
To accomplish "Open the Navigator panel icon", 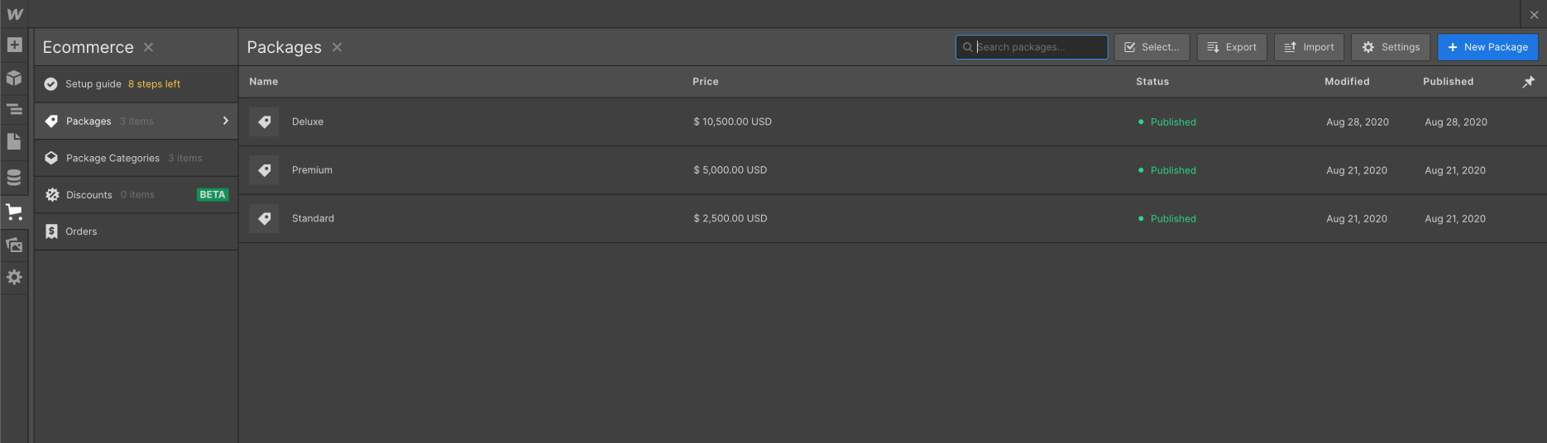I will 14,109.
